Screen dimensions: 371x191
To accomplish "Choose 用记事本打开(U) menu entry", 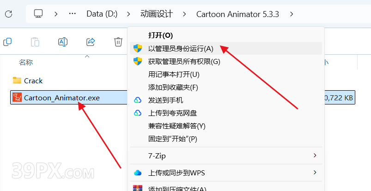I will pyautogui.click(x=174, y=74).
